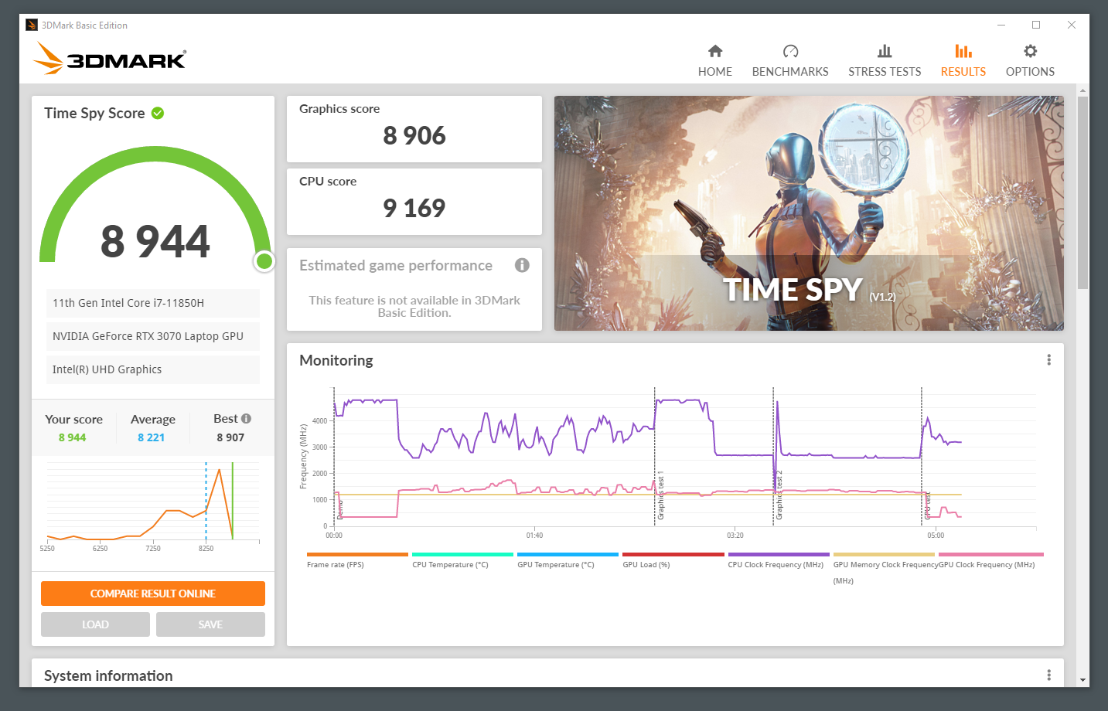1108x711 pixels.
Task: Toggle CPU Clock Frequency legend swatch
Action: [x=779, y=554]
